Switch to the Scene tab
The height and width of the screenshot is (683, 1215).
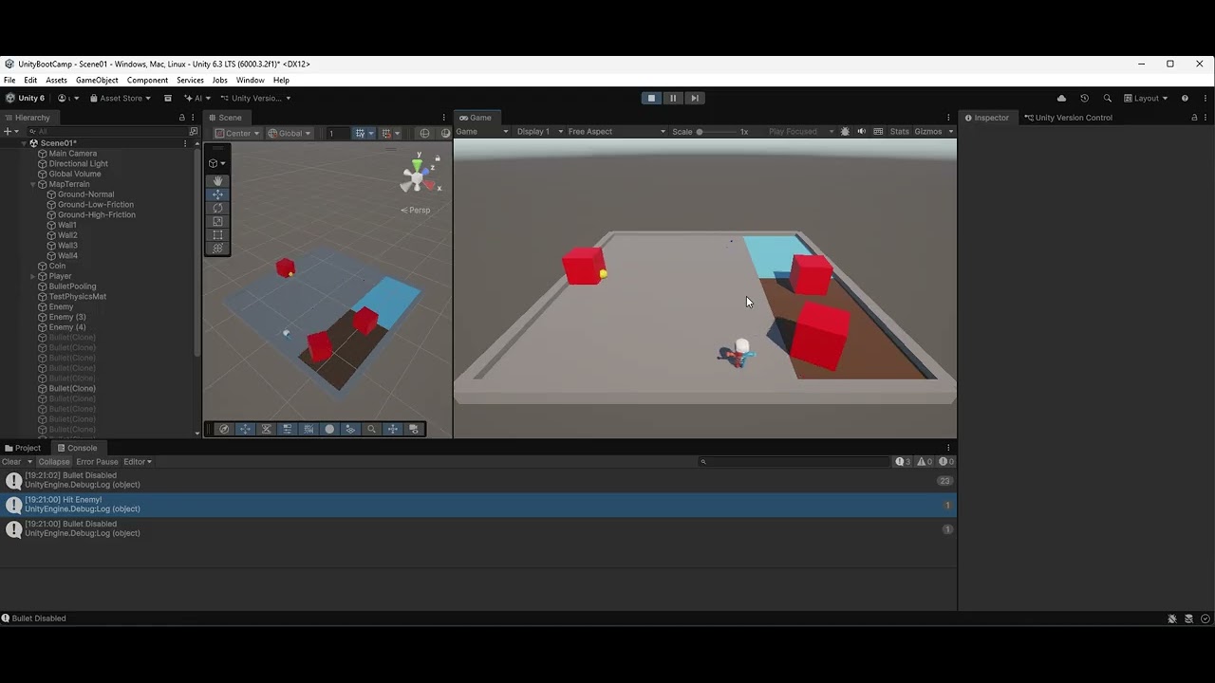pos(225,118)
